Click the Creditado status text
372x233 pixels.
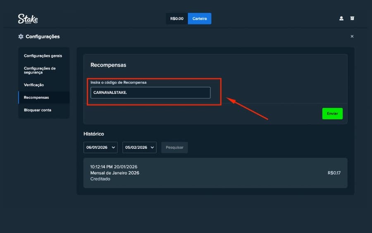pyautogui.click(x=100, y=179)
